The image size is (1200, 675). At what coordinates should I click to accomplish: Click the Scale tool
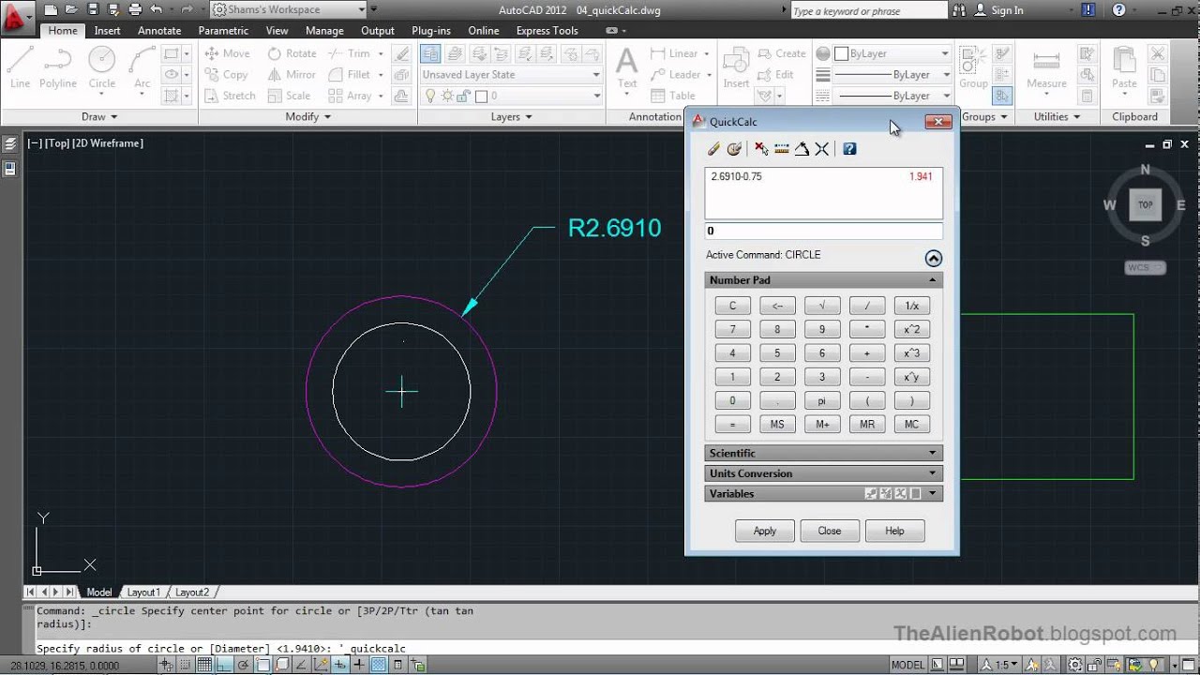289,96
